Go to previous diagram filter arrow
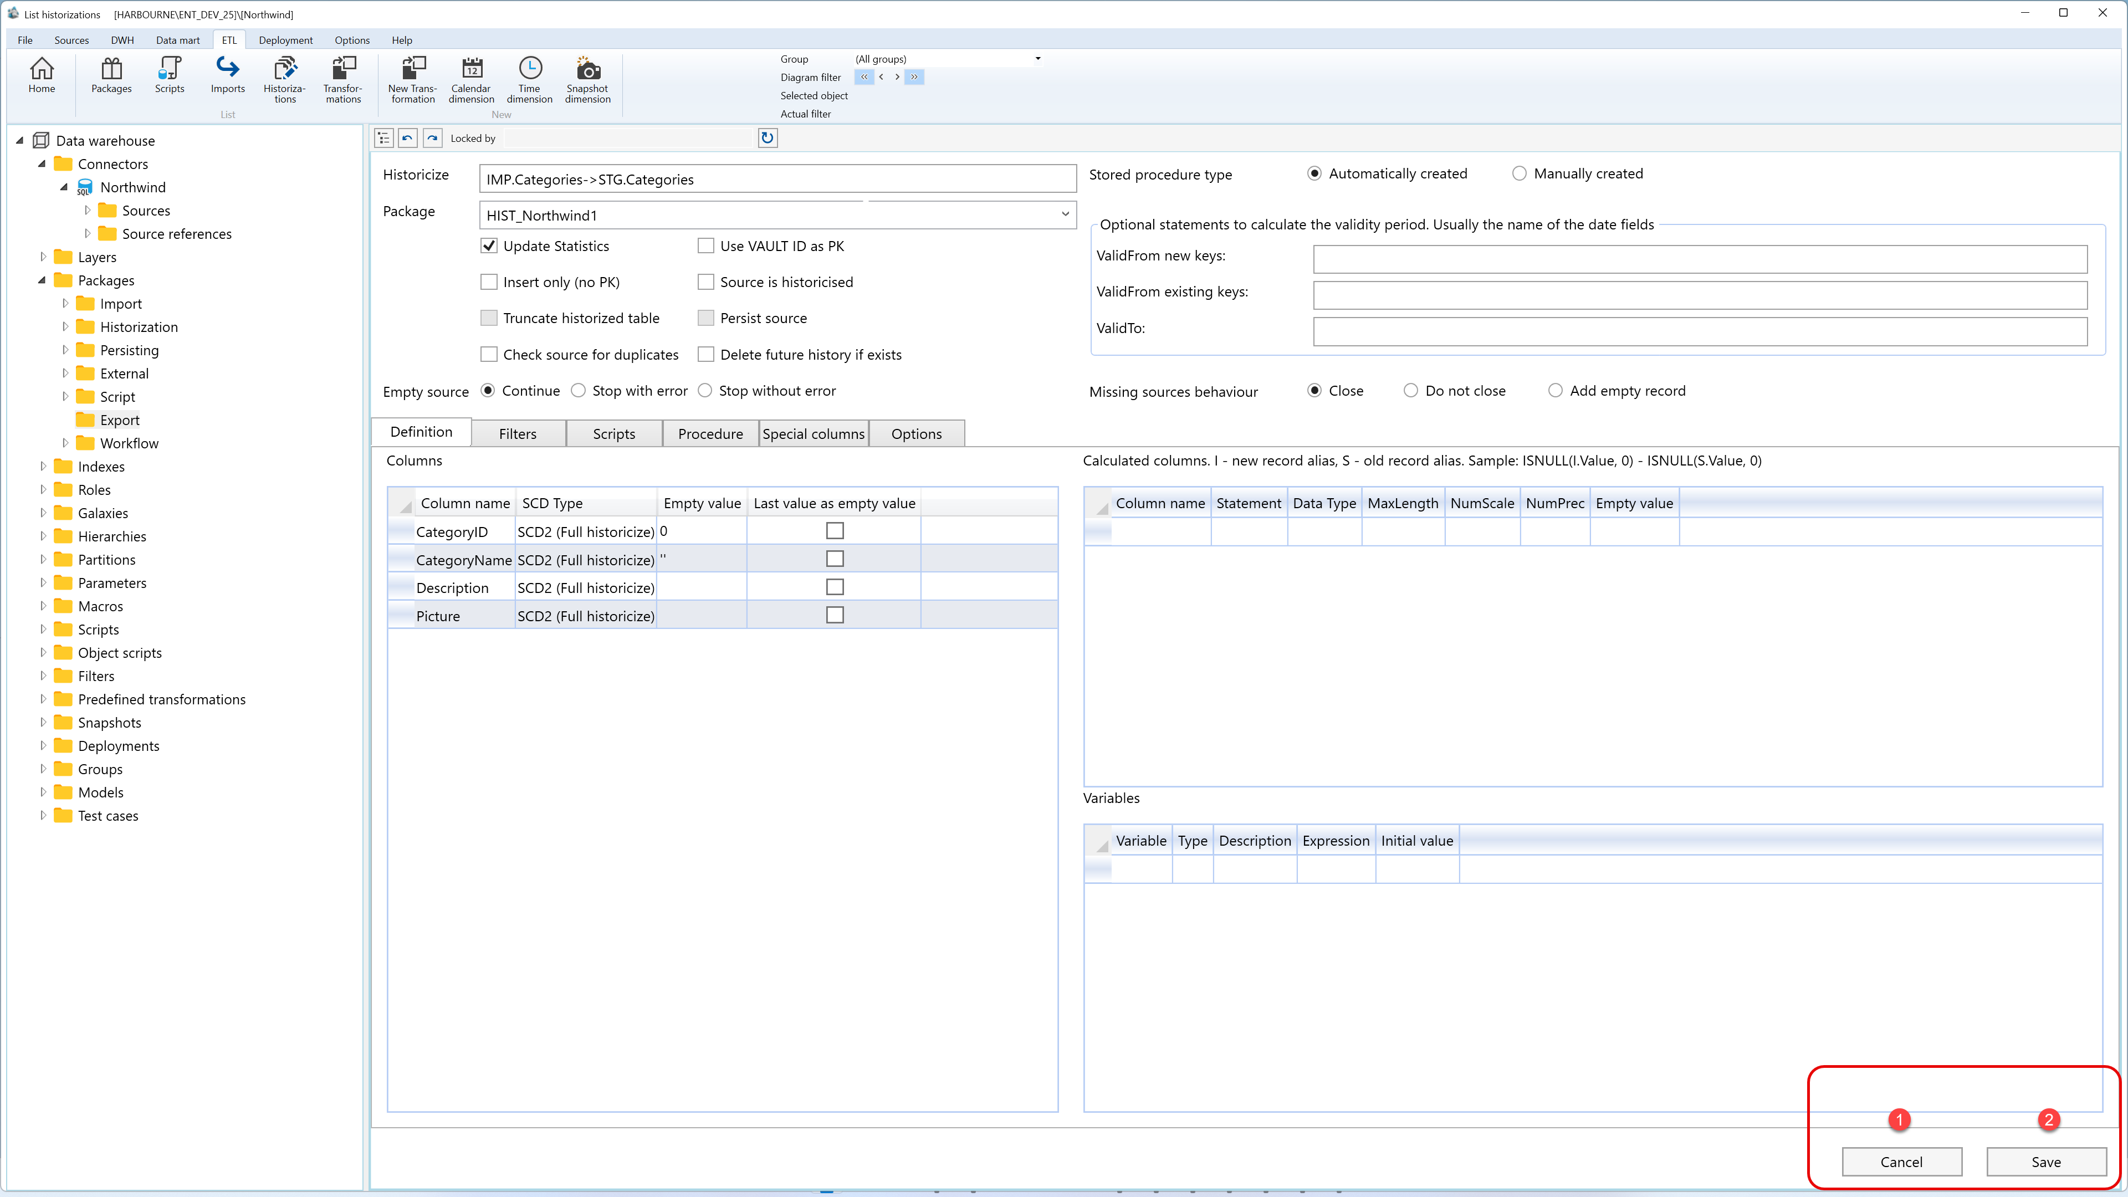Image resolution: width=2128 pixels, height=1197 pixels. (x=882, y=77)
